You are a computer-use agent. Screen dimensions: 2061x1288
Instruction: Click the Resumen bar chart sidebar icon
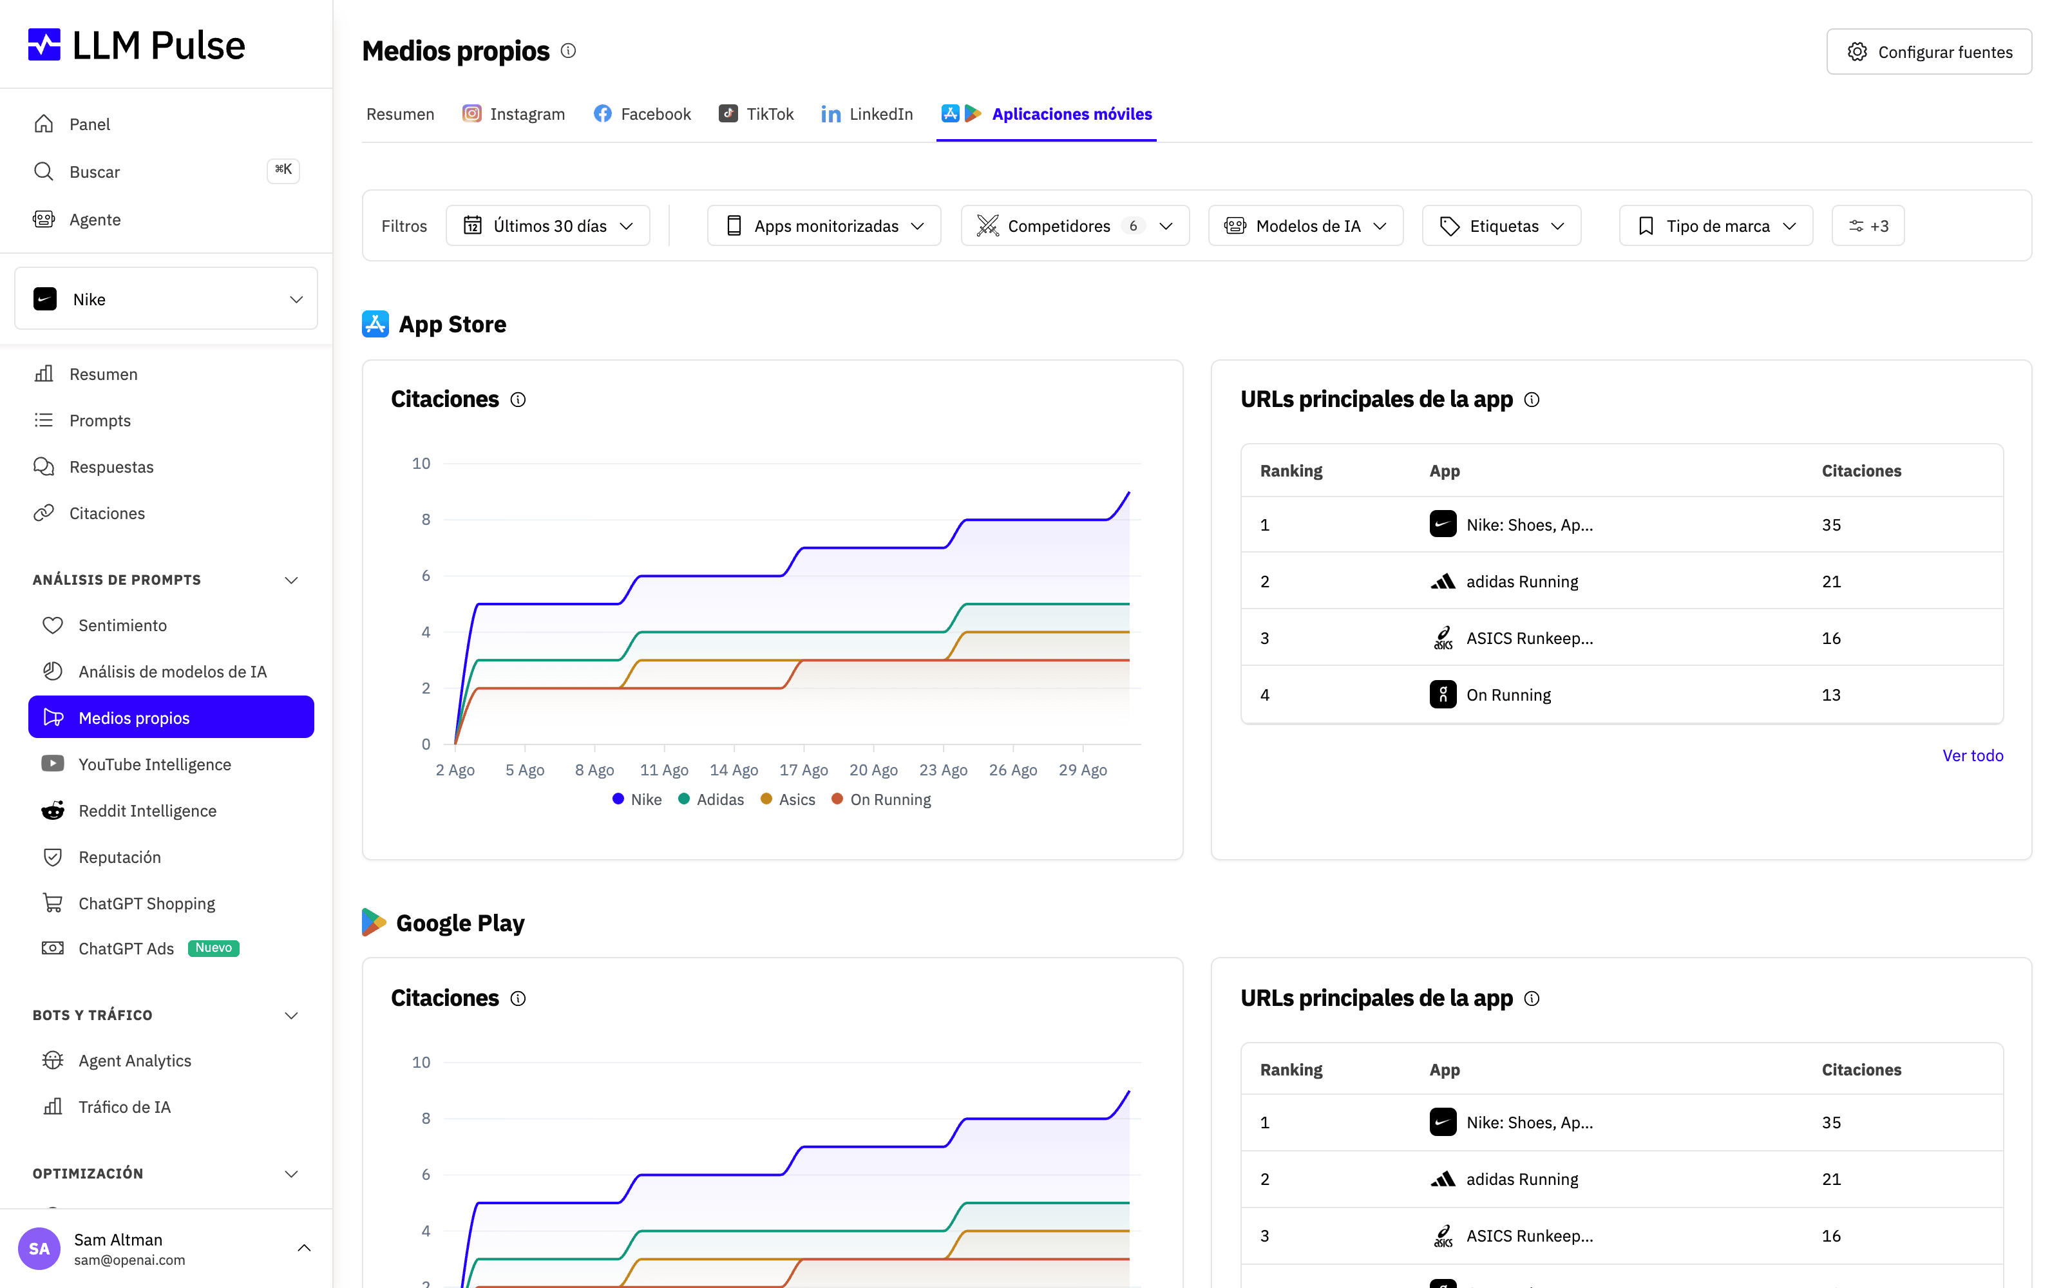coord(43,373)
